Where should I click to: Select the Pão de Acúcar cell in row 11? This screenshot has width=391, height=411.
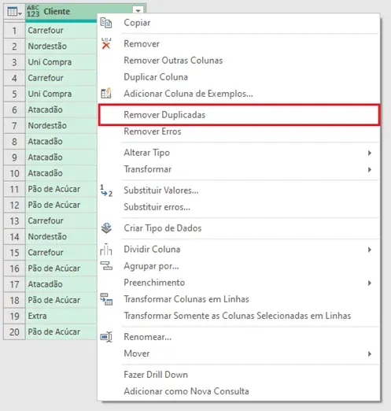[61, 189]
